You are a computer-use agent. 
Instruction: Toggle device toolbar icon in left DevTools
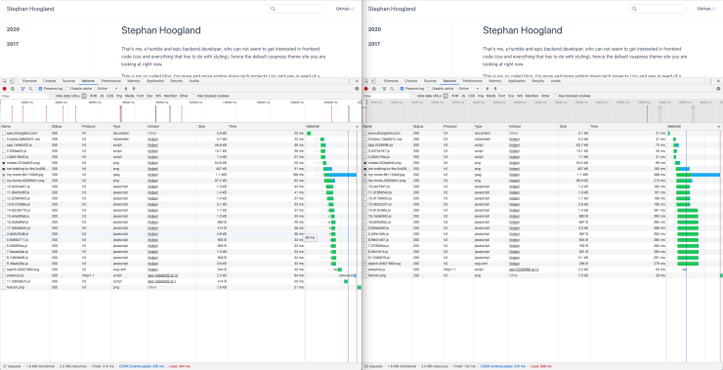pyautogui.click(x=12, y=81)
